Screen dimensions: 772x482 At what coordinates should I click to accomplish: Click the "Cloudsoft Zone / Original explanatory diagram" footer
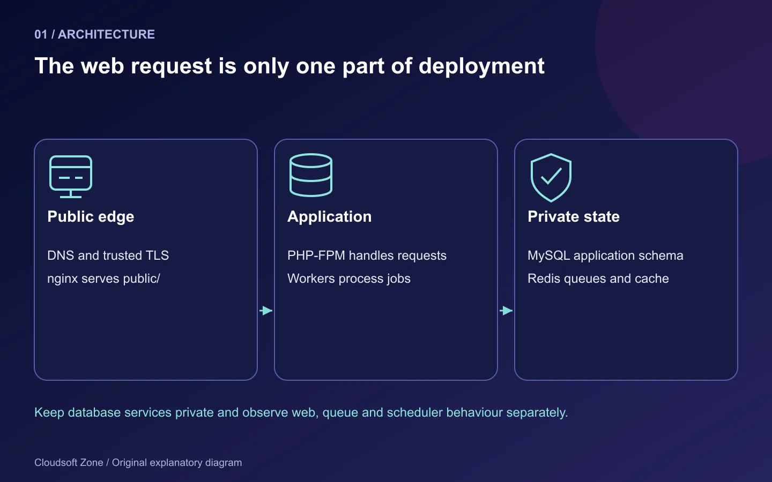click(x=138, y=463)
